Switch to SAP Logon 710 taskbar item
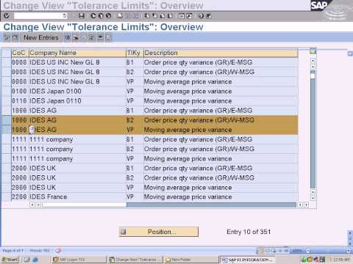 tap(79, 260)
